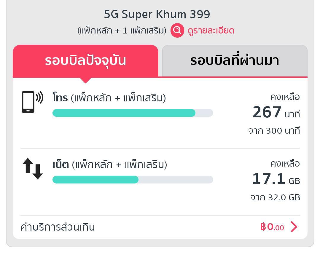Viewport: 320px width, 254px height.
Task: Tap the up-down arrows internet icon
Action: 33,169
